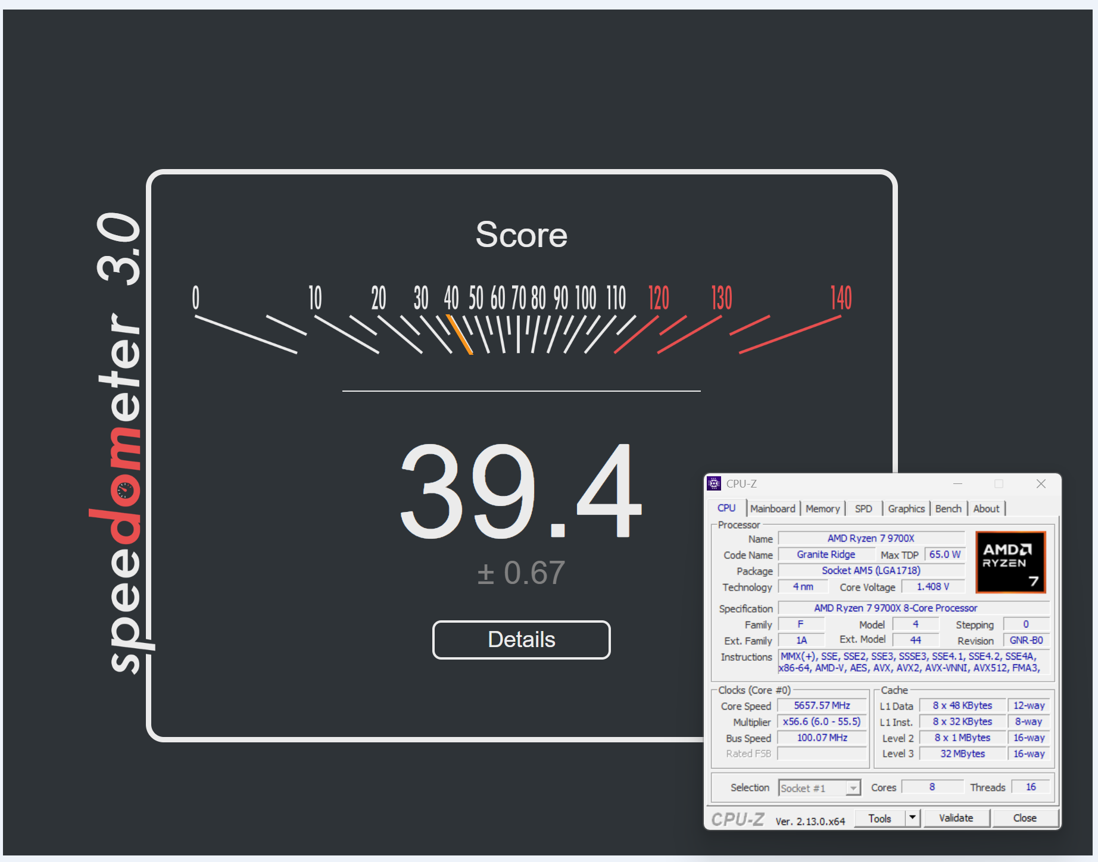Switch to the Memory tab
Image resolution: width=1098 pixels, height=862 pixels.
click(822, 508)
